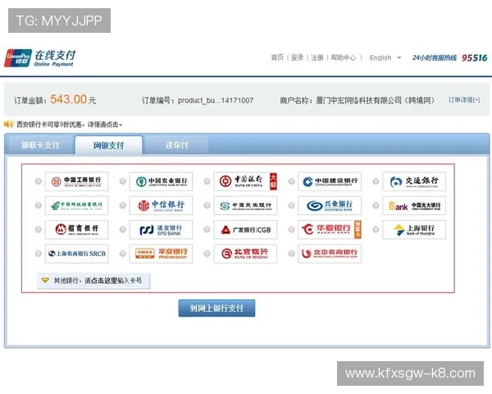Click the 平安银行 Ping An logo
492x394 pixels.
161,254
